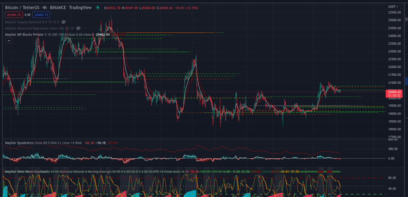Click the green market status dot

pos(98,8)
